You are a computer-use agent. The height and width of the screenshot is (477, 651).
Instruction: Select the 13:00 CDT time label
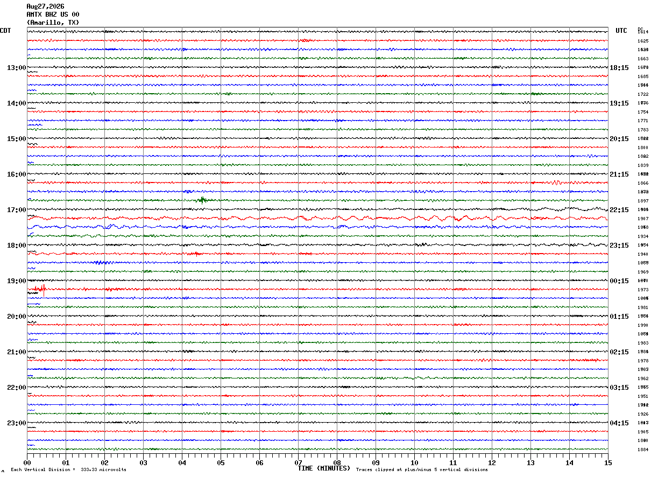[x=16, y=68]
